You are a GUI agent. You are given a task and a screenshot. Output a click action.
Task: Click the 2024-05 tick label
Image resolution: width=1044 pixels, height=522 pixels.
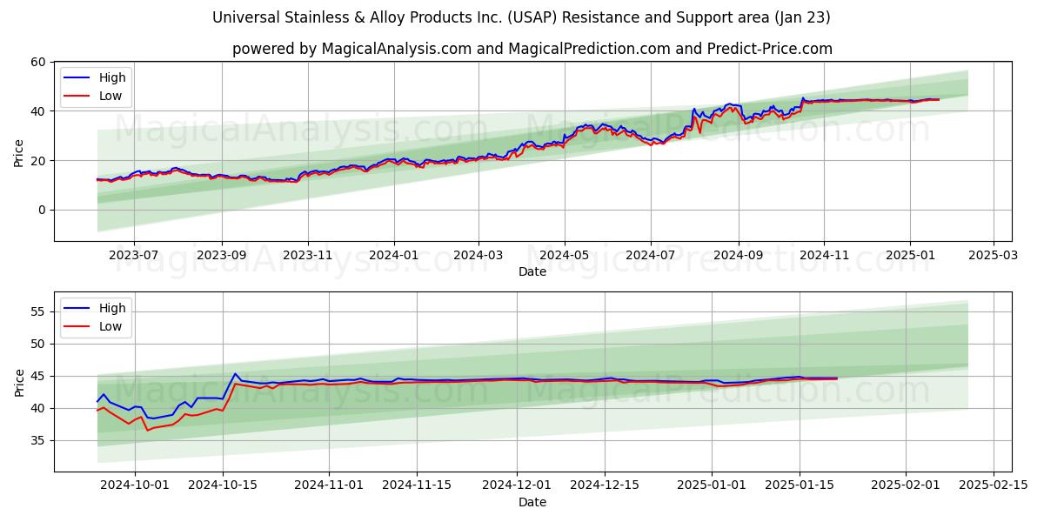[x=565, y=256]
